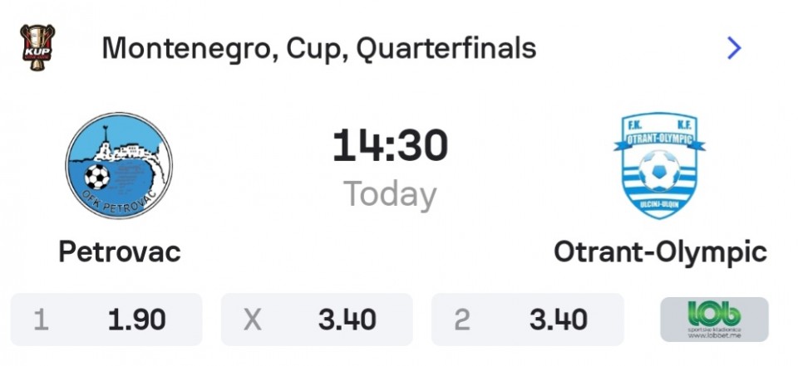
Task: Open the "Montenegro, Cup, Quarterfinals" heading
Action: point(318,48)
